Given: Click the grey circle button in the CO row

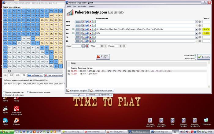Looking at the screenshot, I should [x=200, y=29].
